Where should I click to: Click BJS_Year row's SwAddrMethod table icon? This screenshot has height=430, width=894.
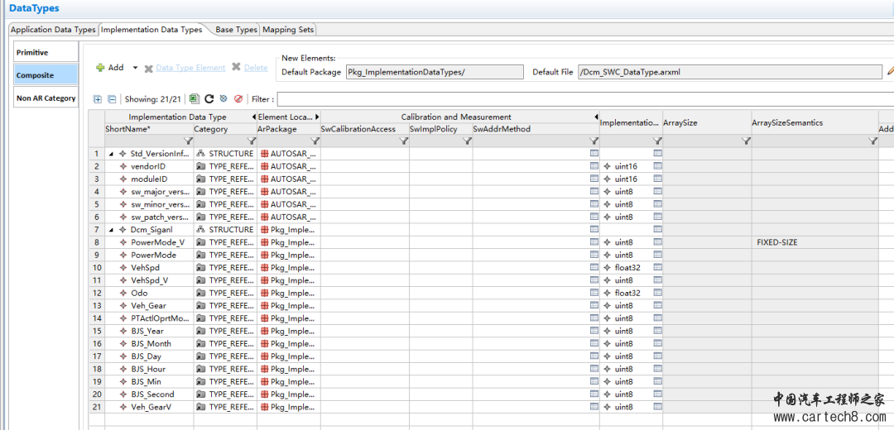click(x=594, y=331)
